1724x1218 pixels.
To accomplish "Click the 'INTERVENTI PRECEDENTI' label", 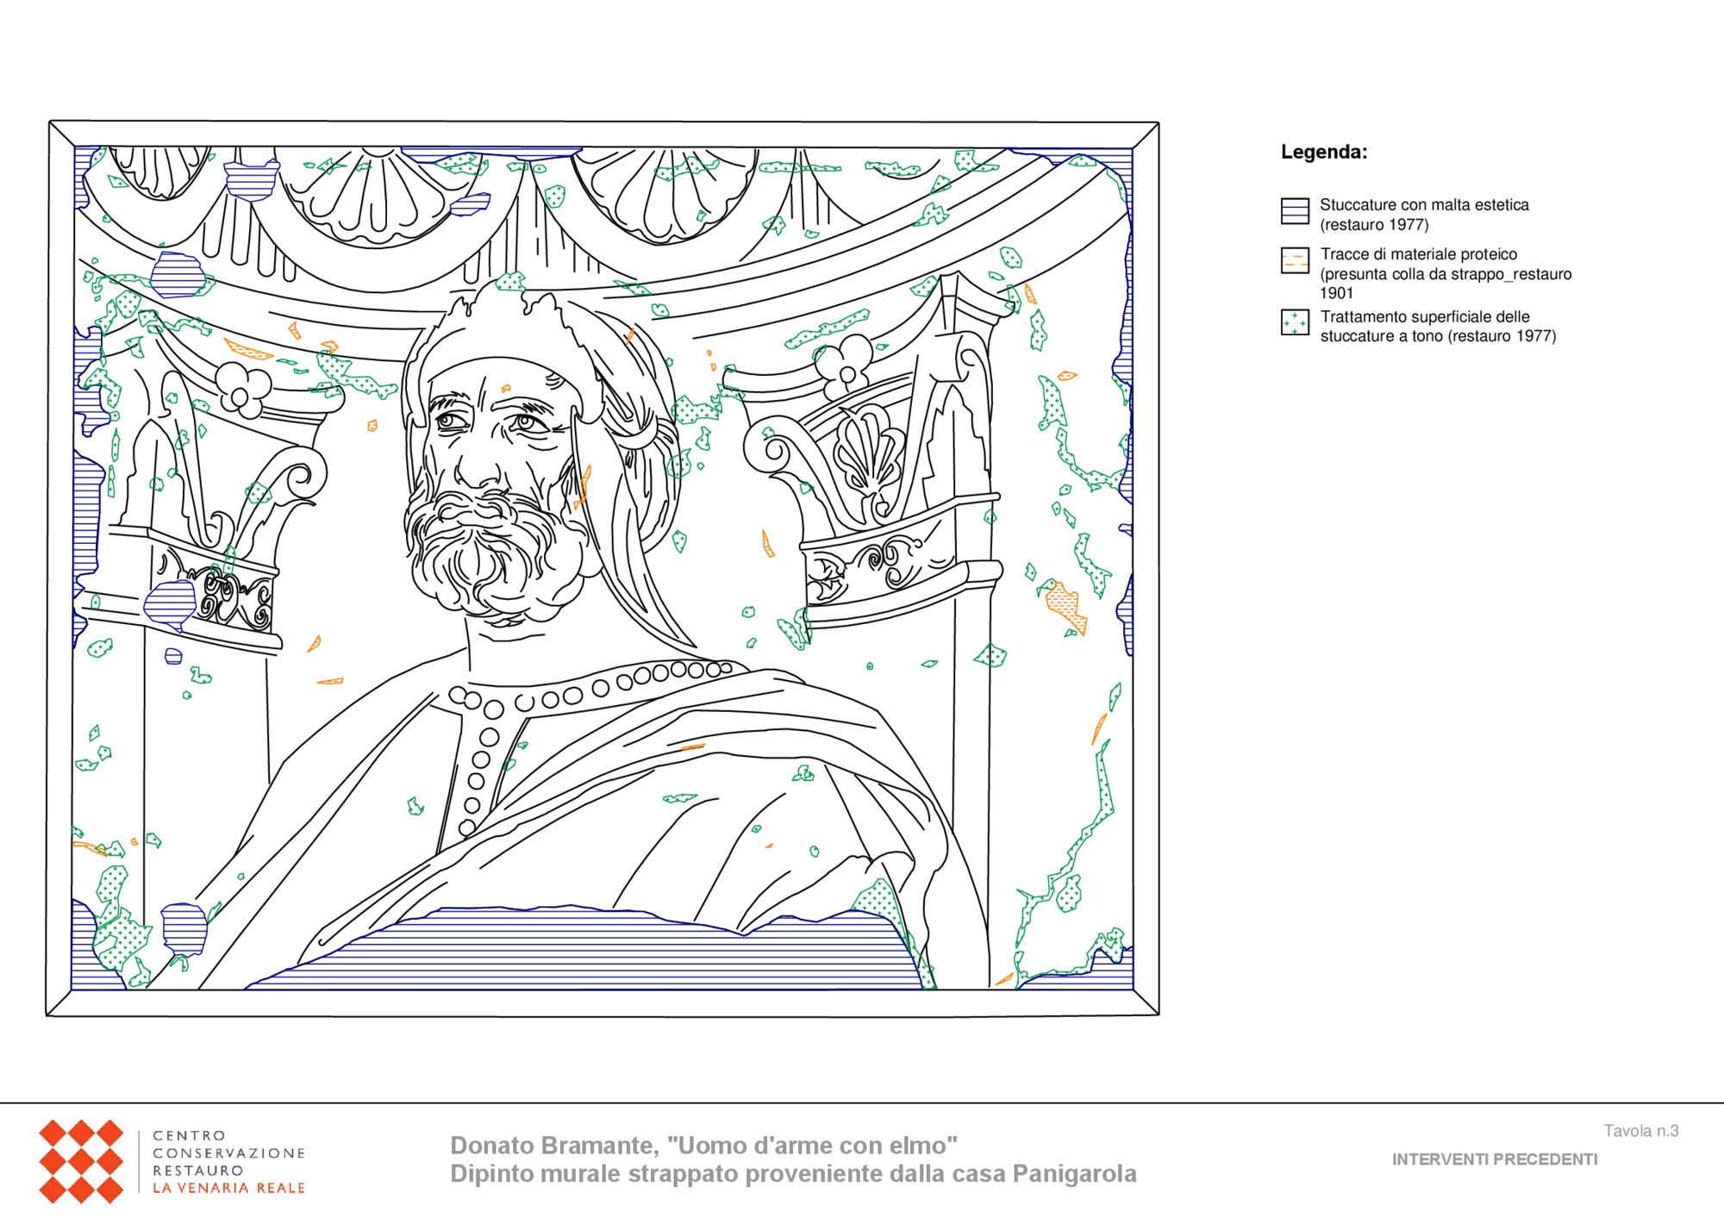I will 1495,1159.
